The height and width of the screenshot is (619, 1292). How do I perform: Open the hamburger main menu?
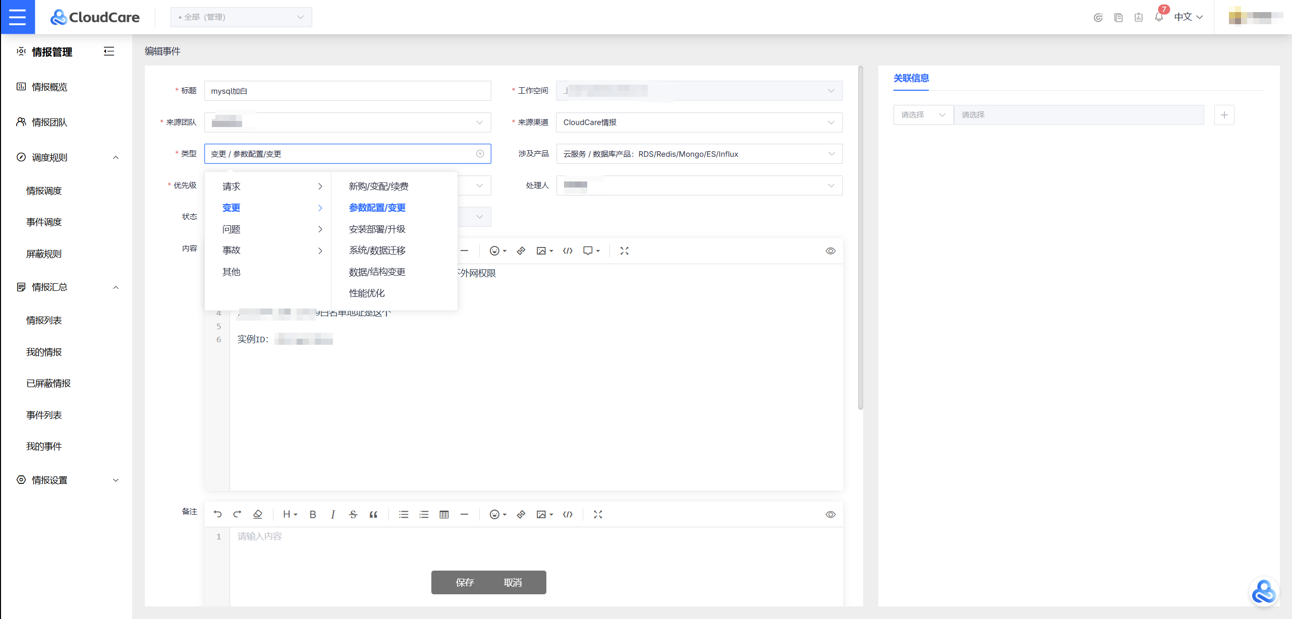(17, 17)
